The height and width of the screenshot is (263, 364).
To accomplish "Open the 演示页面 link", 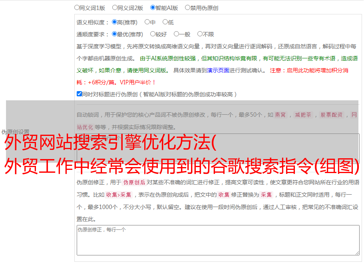I will click(x=218, y=70).
